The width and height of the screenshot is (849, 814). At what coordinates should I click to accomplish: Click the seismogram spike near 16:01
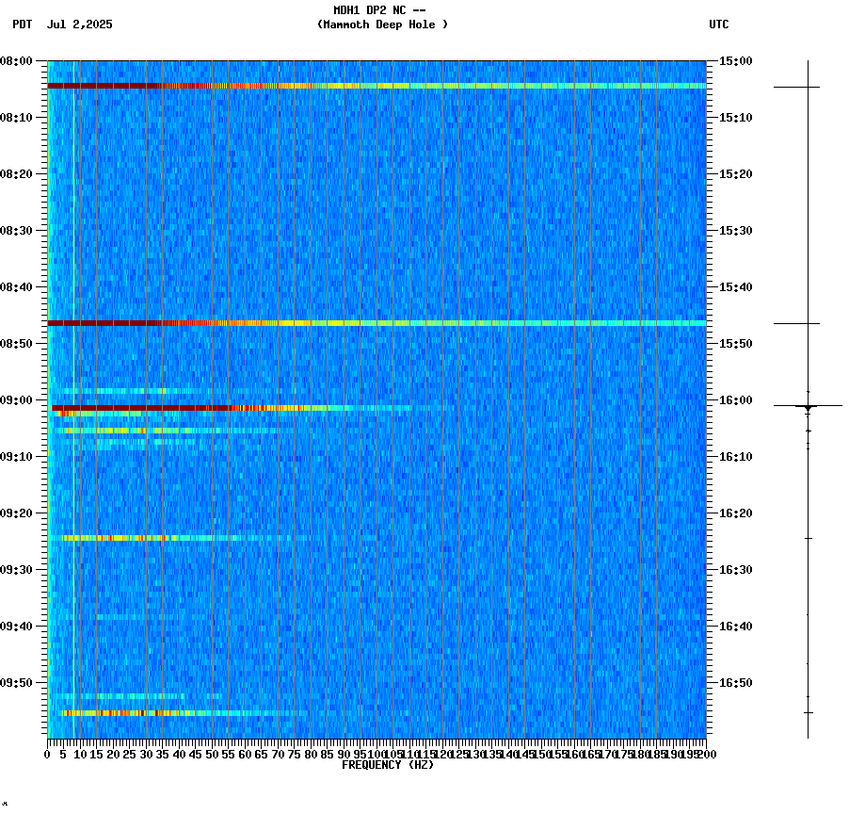pos(808,406)
